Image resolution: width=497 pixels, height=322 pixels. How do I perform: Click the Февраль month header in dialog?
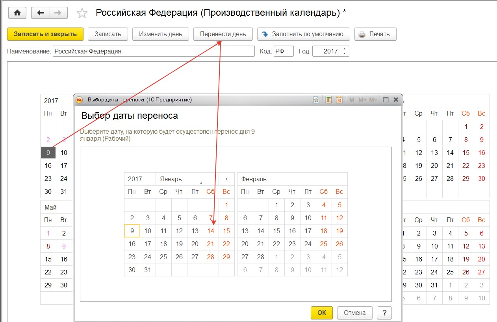tap(292, 179)
